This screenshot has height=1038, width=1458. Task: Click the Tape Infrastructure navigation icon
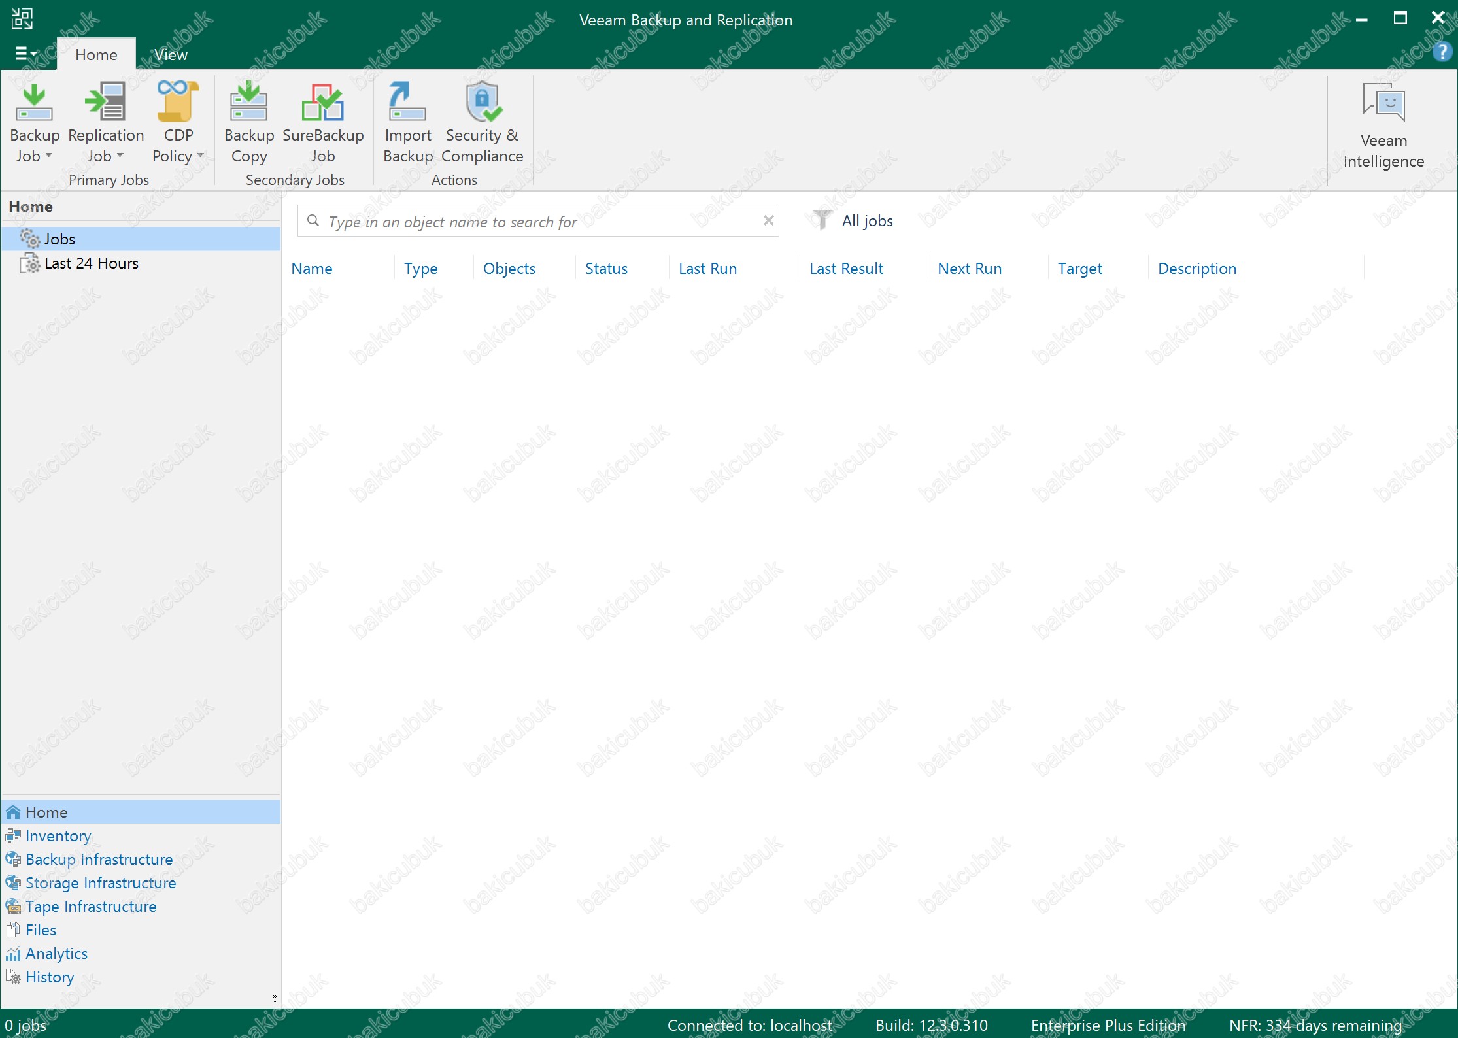pyautogui.click(x=13, y=907)
